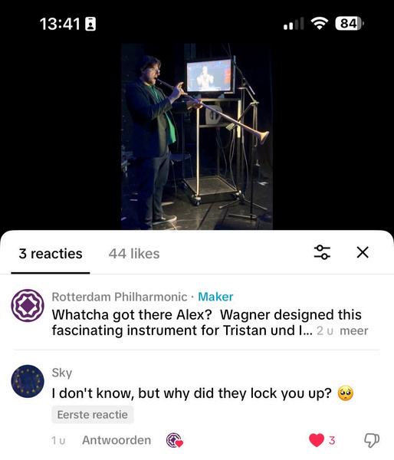Open the Rotterdam Philharmonic username link

pyautogui.click(x=120, y=297)
